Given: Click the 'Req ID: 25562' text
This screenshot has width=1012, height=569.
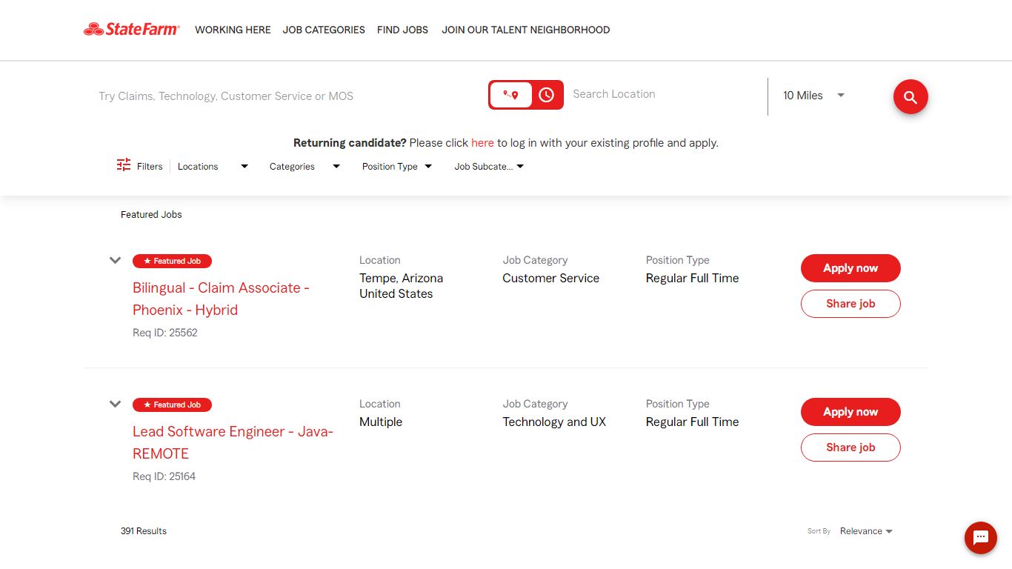Looking at the screenshot, I should (165, 333).
